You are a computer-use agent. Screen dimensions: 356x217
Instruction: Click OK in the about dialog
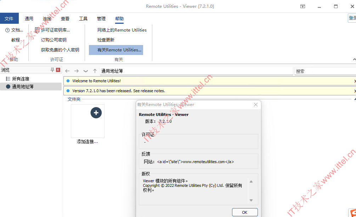coord(245,212)
